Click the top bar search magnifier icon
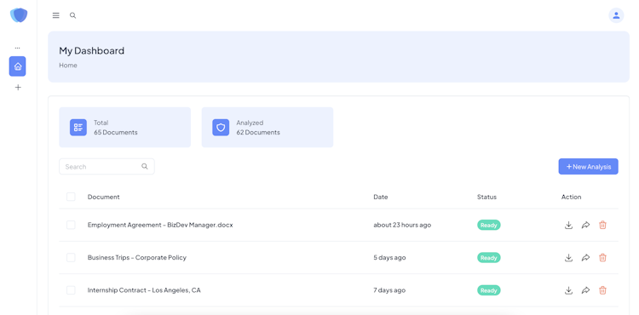The width and height of the screenshot is (639, 315). (73, 15)
